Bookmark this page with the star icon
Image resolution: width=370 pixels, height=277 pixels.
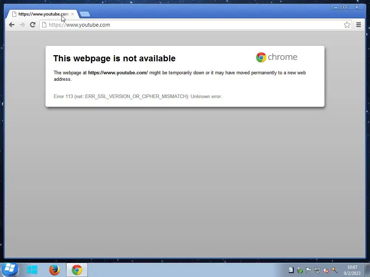click(x=347, y=25)
